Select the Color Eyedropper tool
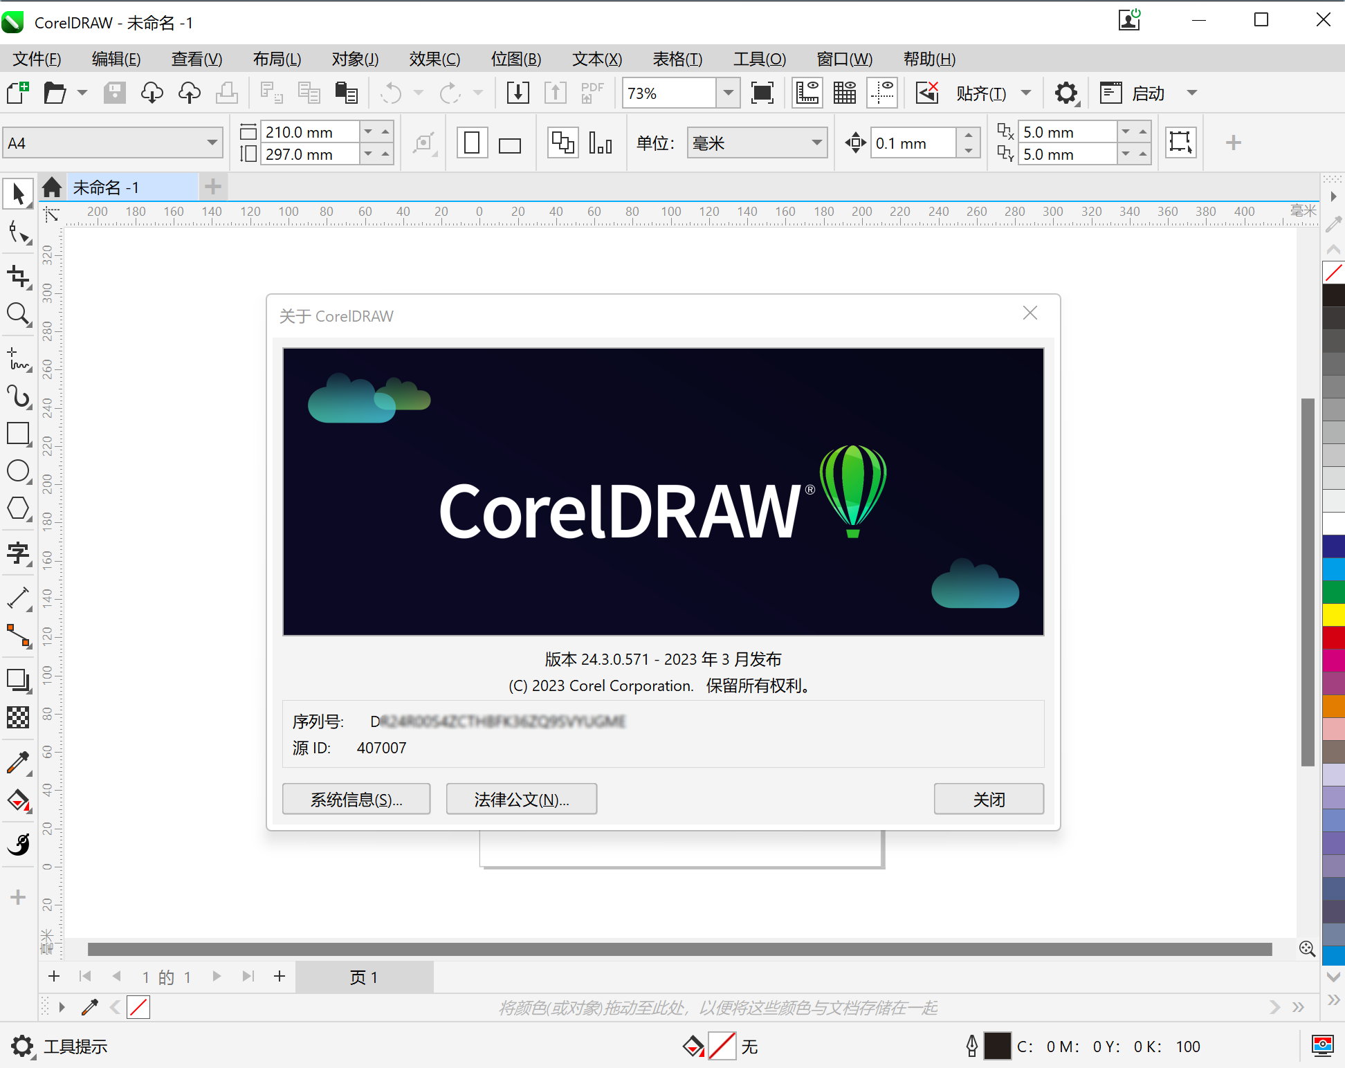 pos(19,763)
